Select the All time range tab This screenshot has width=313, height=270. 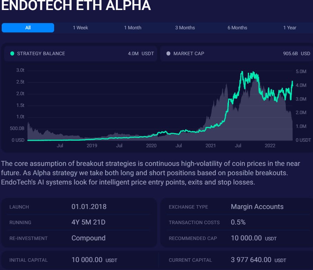(28, 28)
